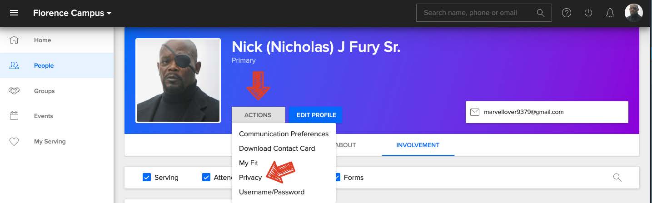Image resolution: width=652 pixels, height=203 pixels.
Task: Expand the Florence Campus dropdown
Action: [72, 13]
